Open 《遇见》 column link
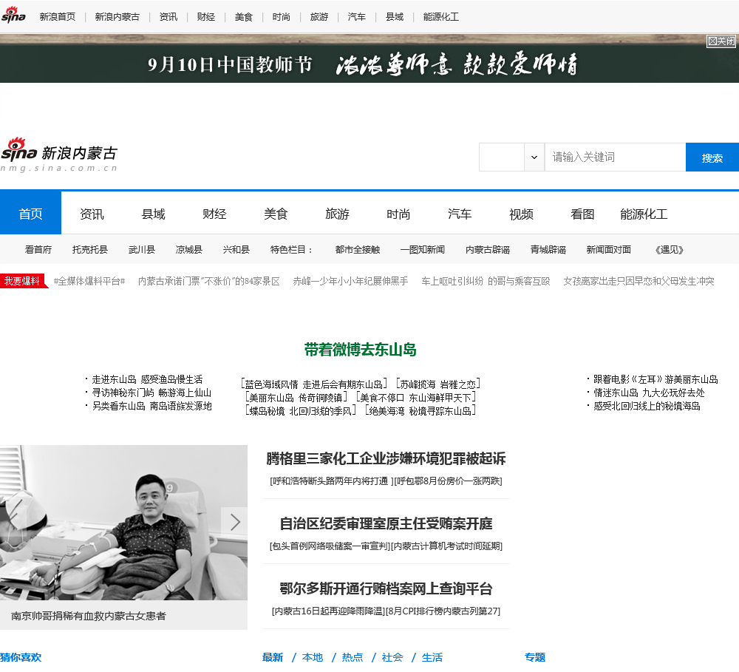 [670, 249]
